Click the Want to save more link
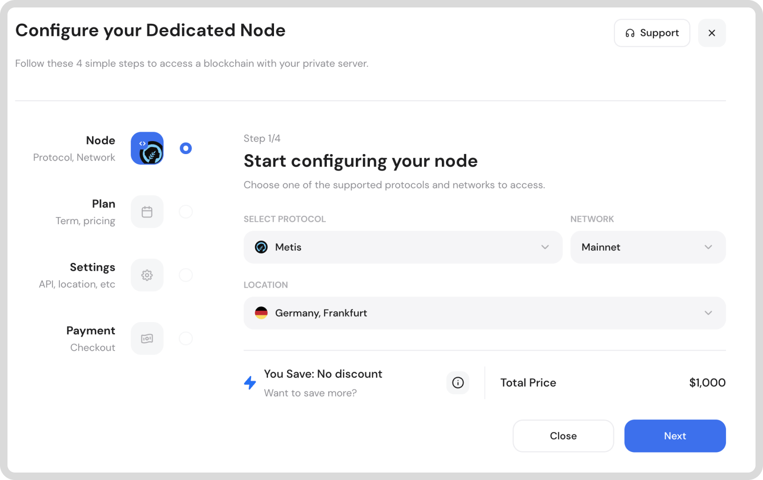The width and height of the screenshot is (763, 480). point(310,393)
